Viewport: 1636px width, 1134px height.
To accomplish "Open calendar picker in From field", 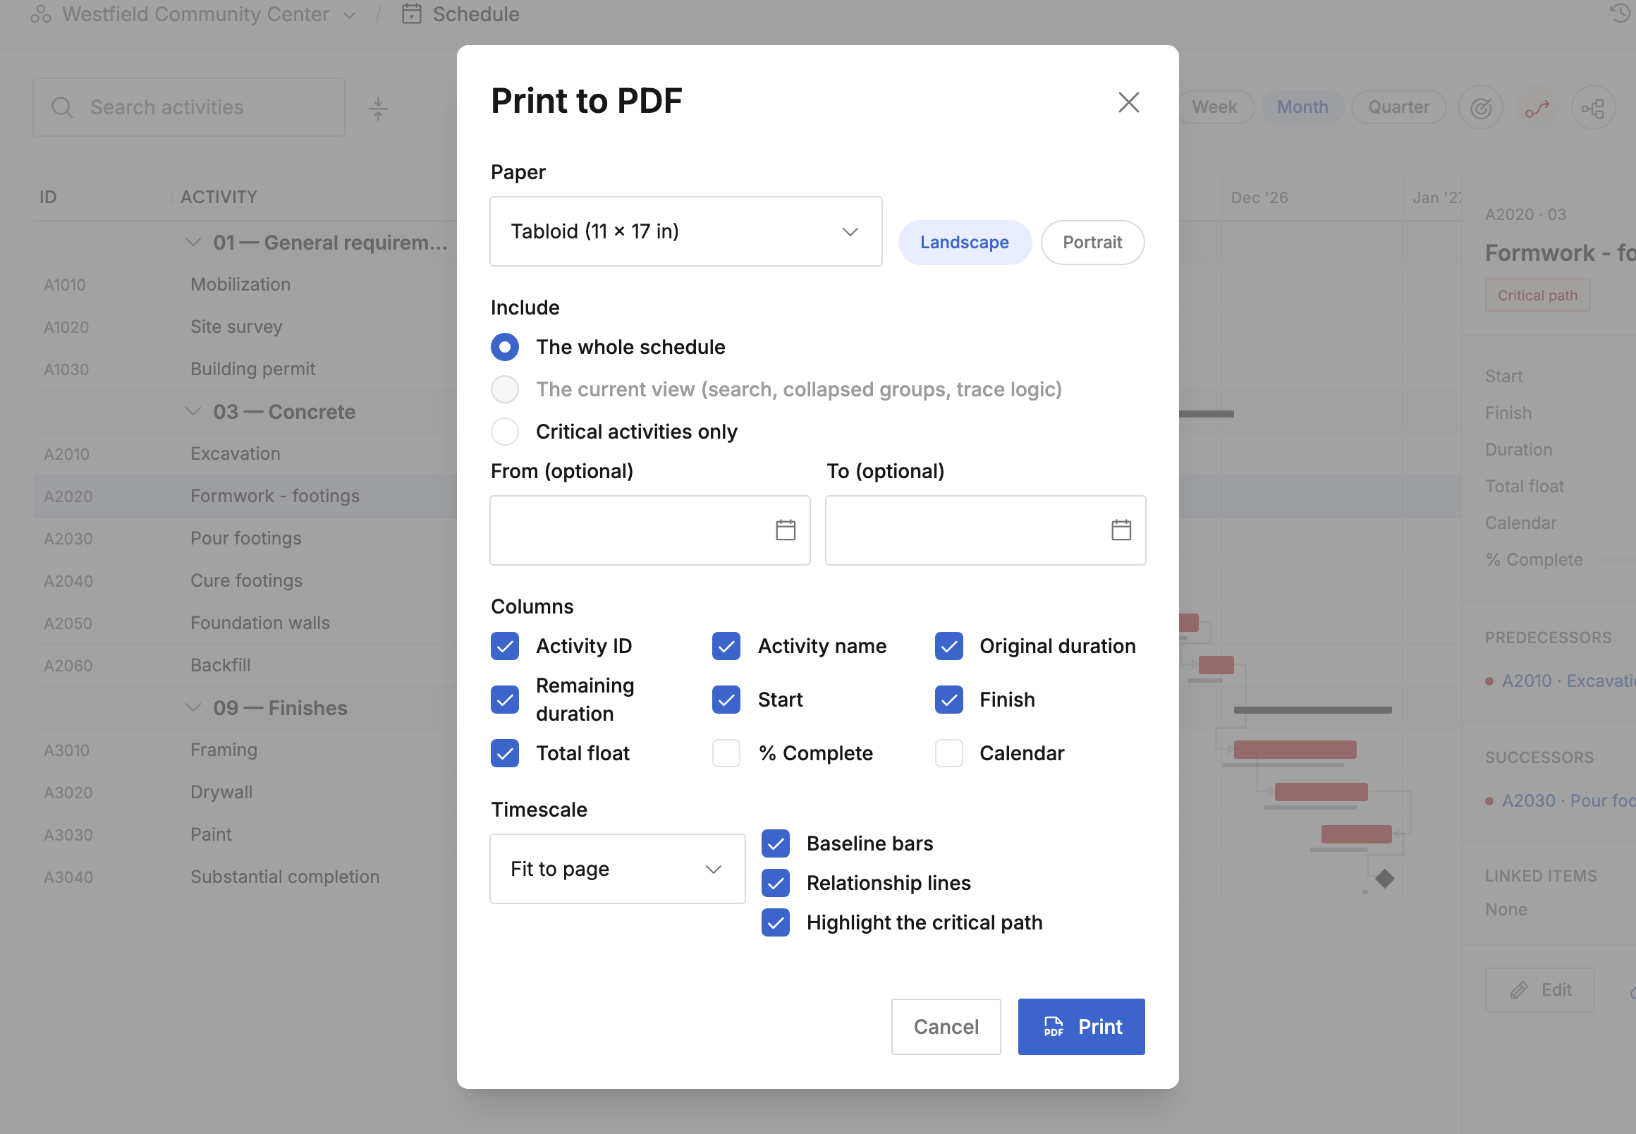I will [785, 530].
